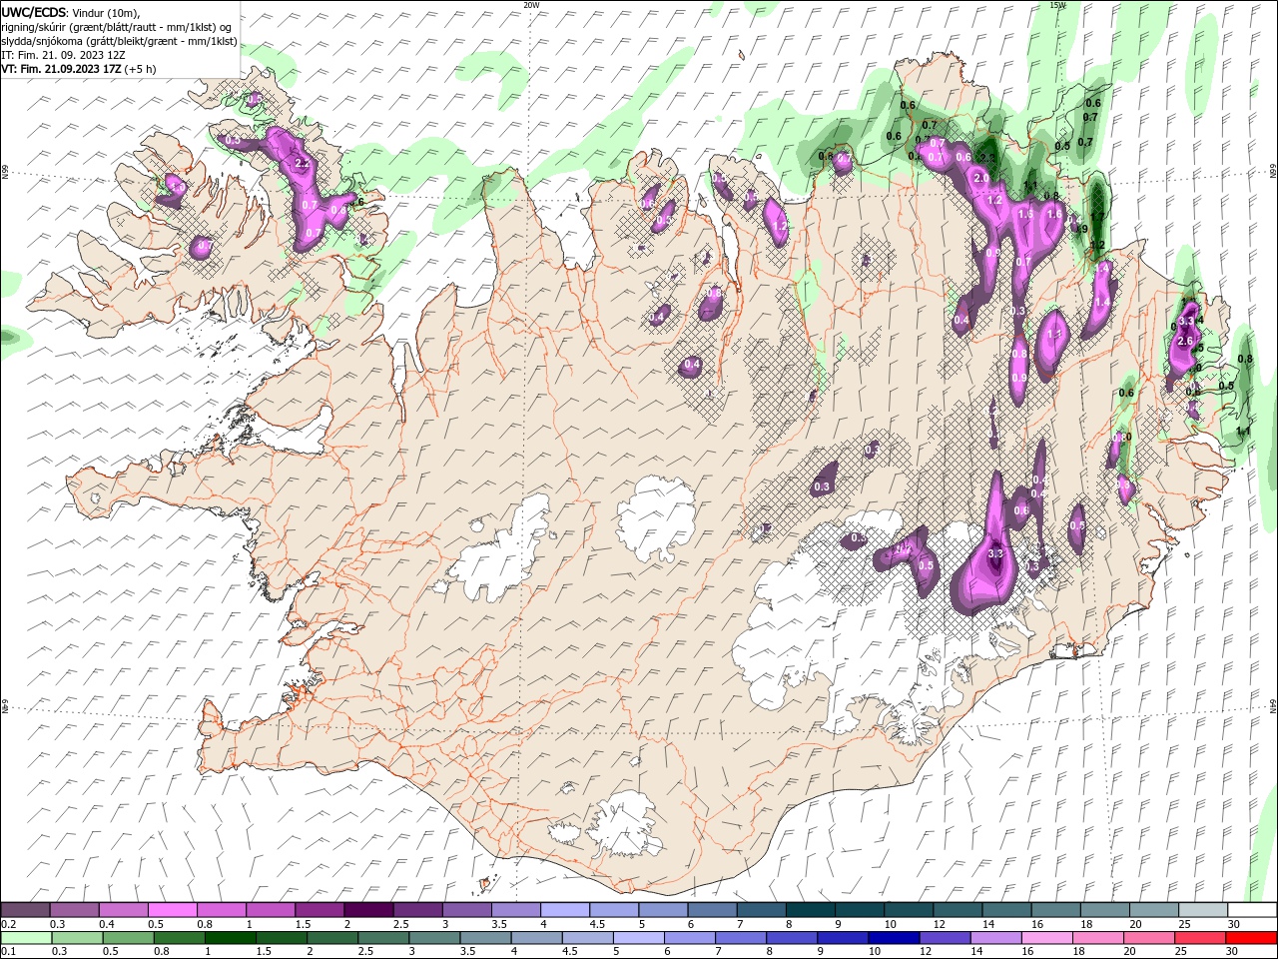The image size is (1278, 959).
Task: Click the 'VT: Fim. 21.09.2023 17Z (+5 h)' line
Action: pyautogui.click(x=79, y=69)
